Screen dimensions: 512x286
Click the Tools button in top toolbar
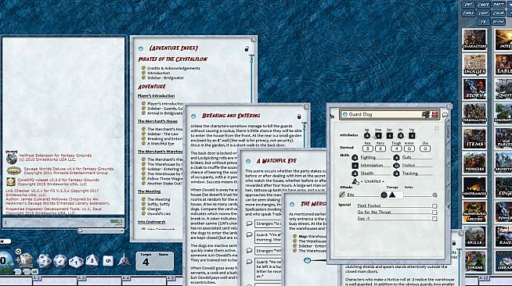[x=468, y=13]
